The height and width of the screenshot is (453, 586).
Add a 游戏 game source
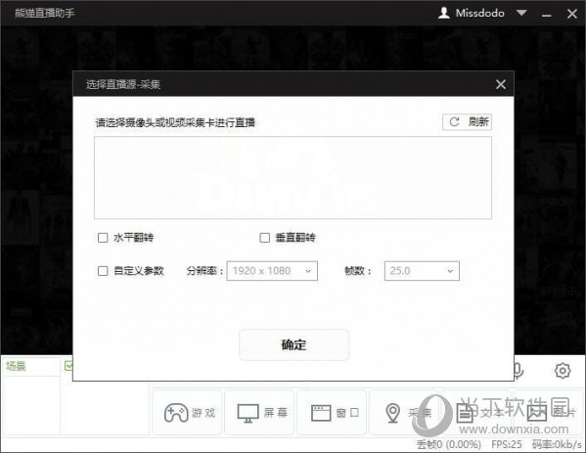click(188, 413)
